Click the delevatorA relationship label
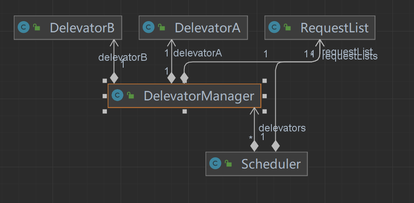Viewport: 414px width, 203px height. [x=197, y=53]
